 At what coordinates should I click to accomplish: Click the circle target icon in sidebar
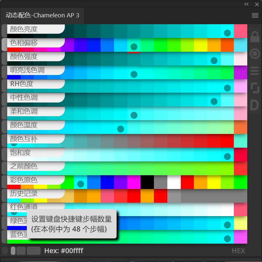pos(255,54)
